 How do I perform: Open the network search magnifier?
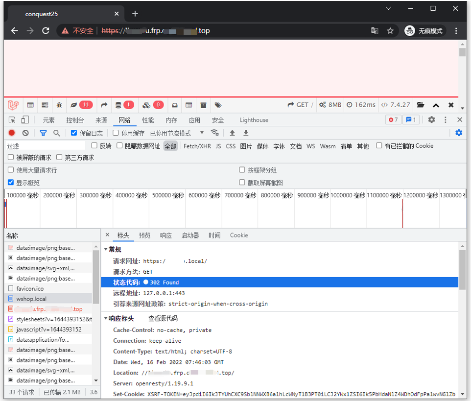(57, 133)
